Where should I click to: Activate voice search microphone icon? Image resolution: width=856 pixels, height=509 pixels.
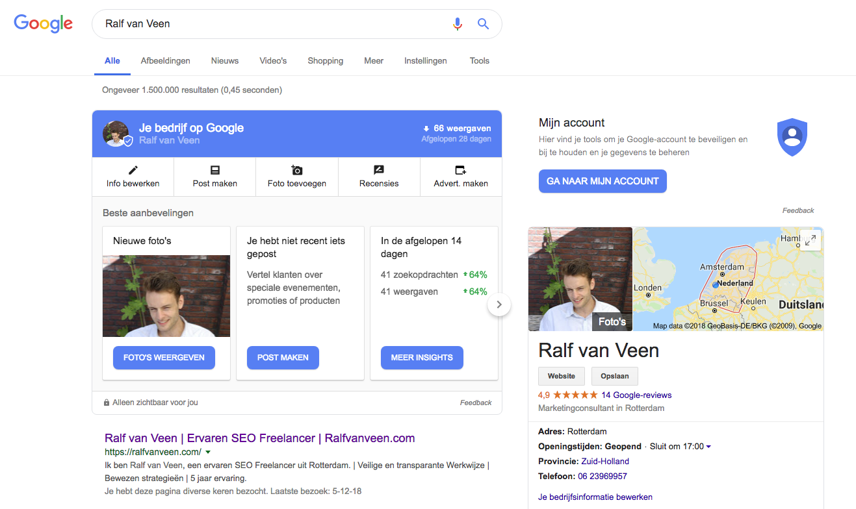pyautogui.click(x=458, y=24)
